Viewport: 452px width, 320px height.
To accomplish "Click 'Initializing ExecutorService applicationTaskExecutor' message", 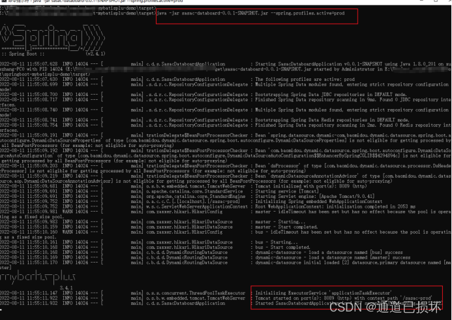I will pyautogui.click(x=323, y=293).
